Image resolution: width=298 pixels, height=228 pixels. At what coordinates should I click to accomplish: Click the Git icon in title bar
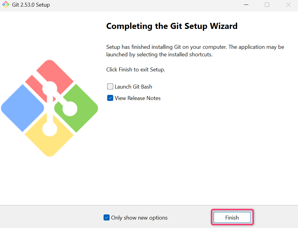(x=6, y=5)
